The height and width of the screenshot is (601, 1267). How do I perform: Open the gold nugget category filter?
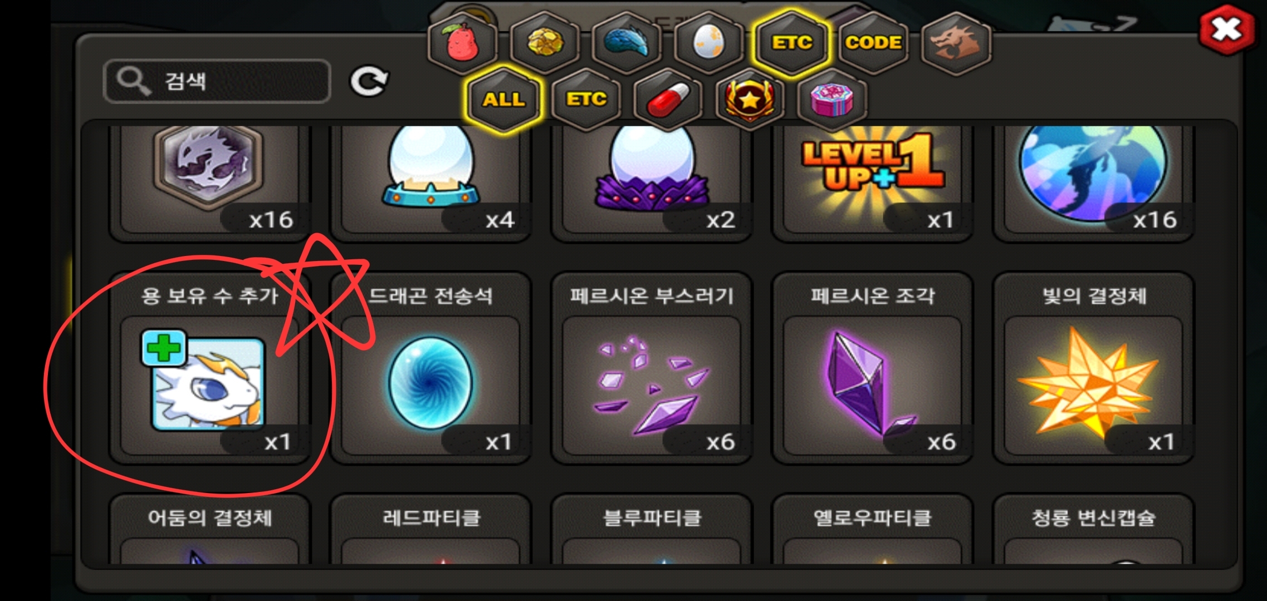545,42
